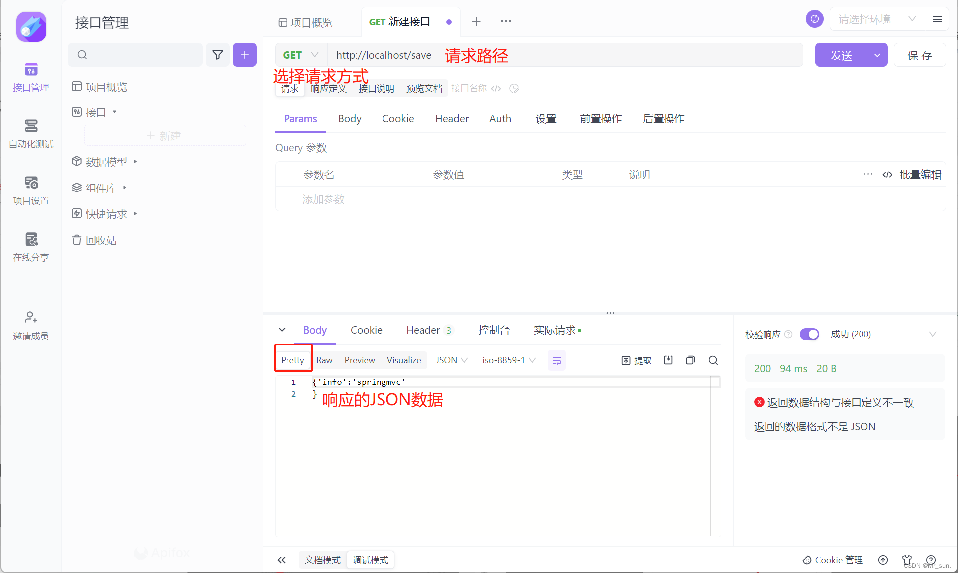Image resolution: width=958 pixels, height=573 pixels.
Task: Open response 控制台 tab
Action: [494, 330]
